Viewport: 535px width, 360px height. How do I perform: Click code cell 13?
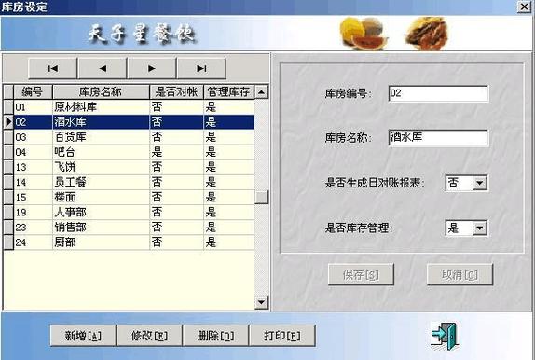(x=33, y=167)
